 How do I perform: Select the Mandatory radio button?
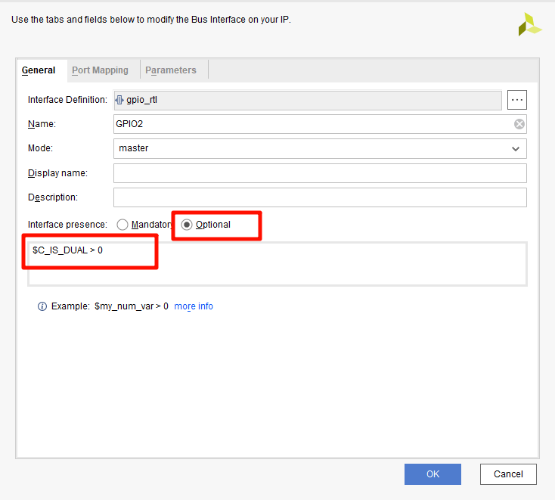tap(122, 225)
